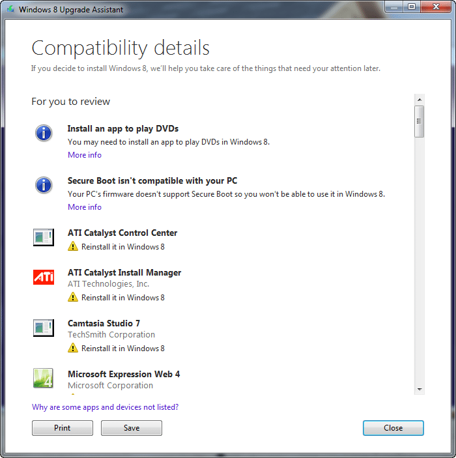Image resolution: width=456 pixels, height=458 pixels.
Task: Close the window with the red X button
Action: [436, 7]
